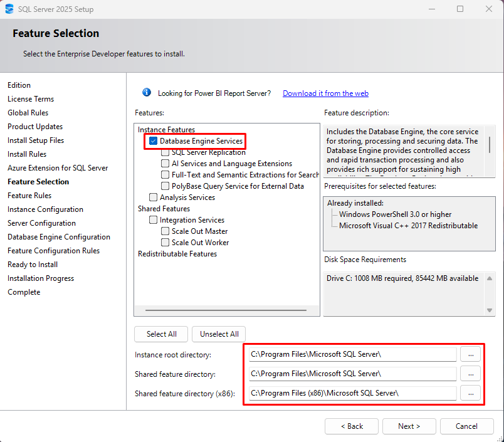Tick Full-Text and Semantic Extractions checkbox
This screenshot has height=442, width=504.
(x=165, y=175)
